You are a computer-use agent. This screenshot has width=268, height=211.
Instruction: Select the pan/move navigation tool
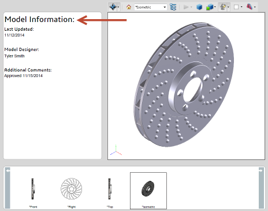[113, 7]
